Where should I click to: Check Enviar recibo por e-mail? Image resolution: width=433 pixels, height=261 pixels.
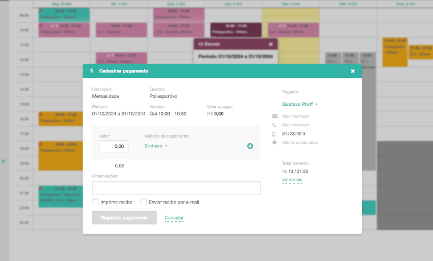click(x=144, y=202)
